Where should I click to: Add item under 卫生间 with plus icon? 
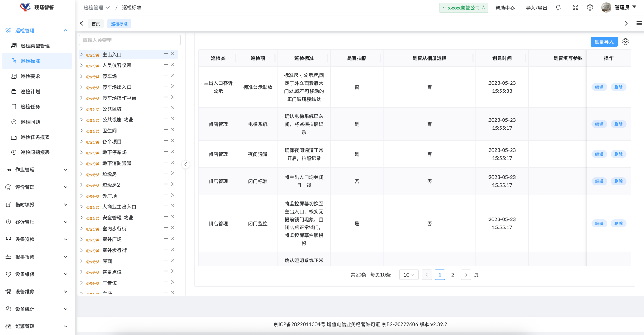click(x=166, y=130)
